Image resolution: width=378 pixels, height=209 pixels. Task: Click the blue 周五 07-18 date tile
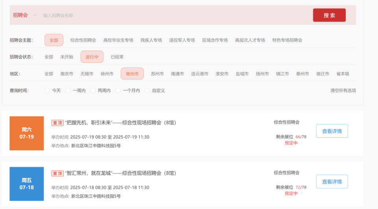click(26, 184)
